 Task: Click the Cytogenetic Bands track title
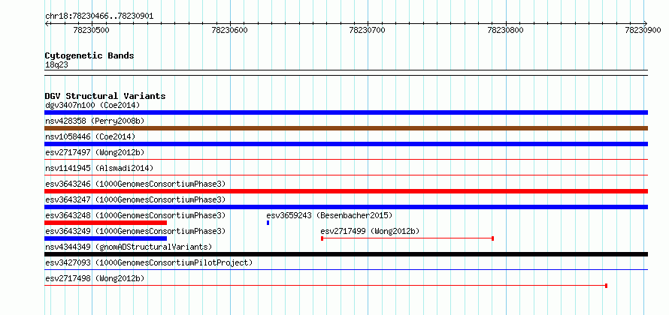[x=89, y=55]
